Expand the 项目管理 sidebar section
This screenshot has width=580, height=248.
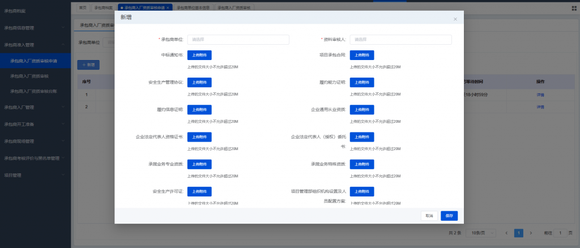pyautogui.click(x=35, y=176)
